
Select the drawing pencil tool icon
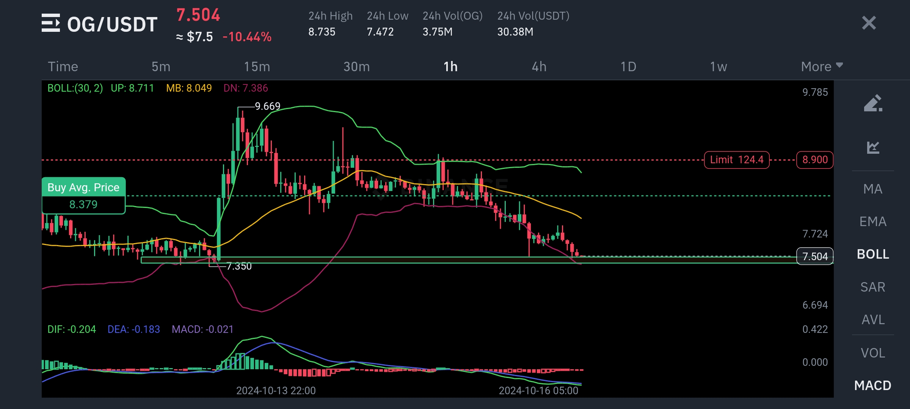click(873, 103)
